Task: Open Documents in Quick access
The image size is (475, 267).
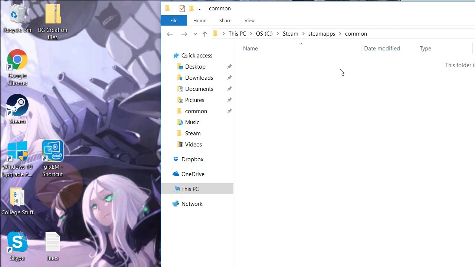Action: coord(199,89)
